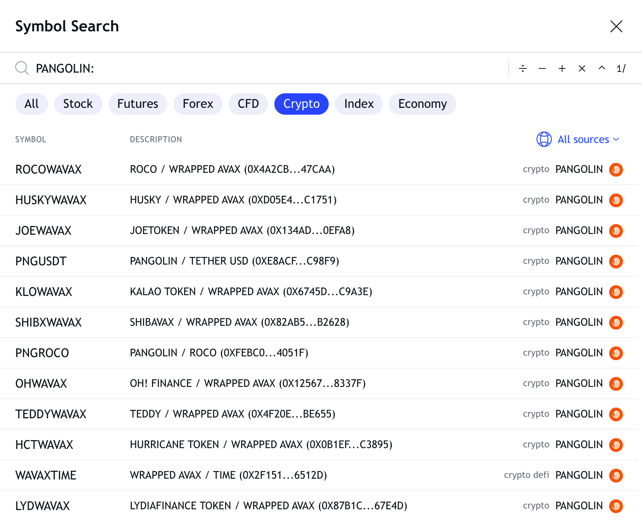Select the All filter tab

tap(32, 104)
